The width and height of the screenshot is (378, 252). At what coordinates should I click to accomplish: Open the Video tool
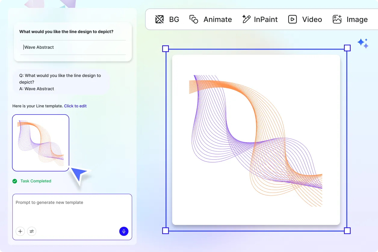[305, 20]
